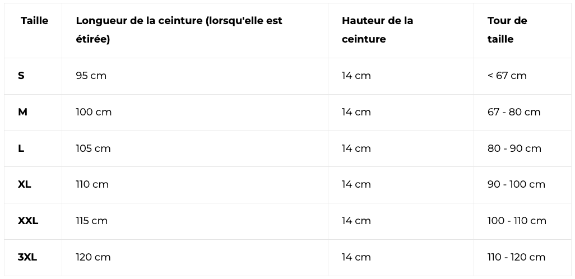Click the "100 - 110 cm" waist cell
Viewport: 575px width, 279px height.
pos(517,221)
